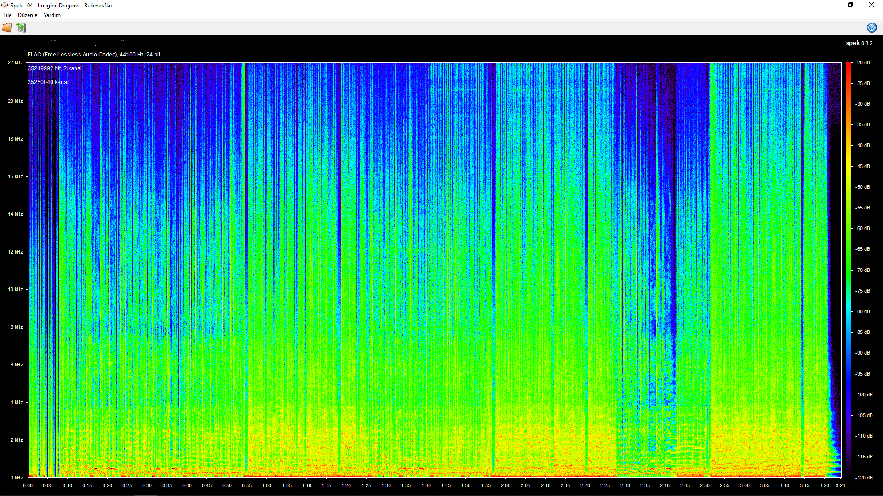883x496 pixels.
Task: Close the Spek window
Action: pyautogui.click(x=871, y=5)
